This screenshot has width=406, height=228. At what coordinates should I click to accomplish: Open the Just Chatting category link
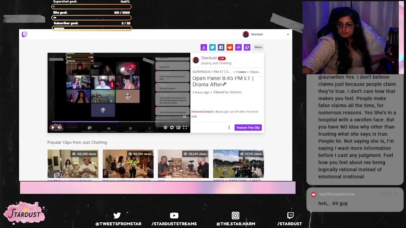(222, 63)
